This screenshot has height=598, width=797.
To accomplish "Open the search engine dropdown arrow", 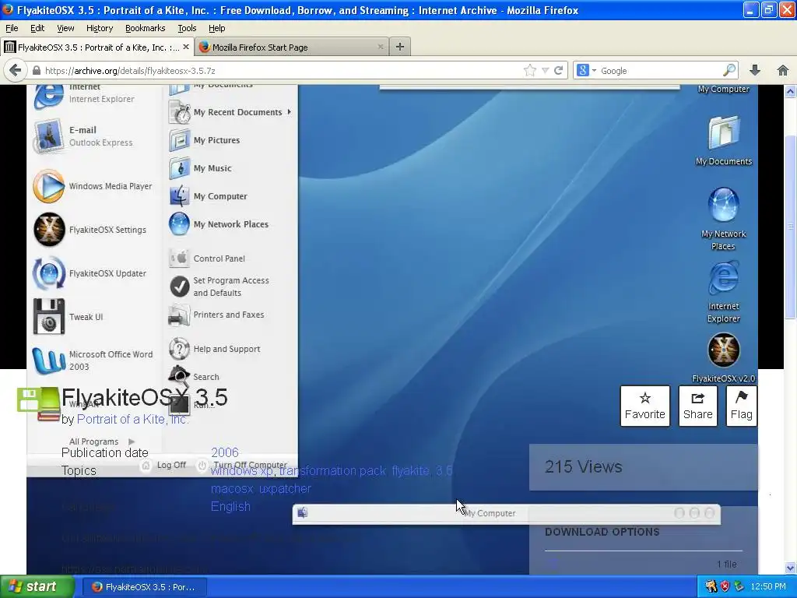I will [x=594, y=70].
